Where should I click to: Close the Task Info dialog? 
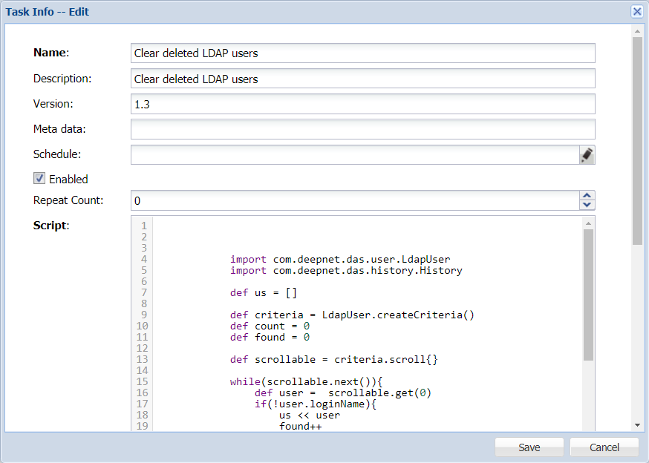[x=636, y=11]
